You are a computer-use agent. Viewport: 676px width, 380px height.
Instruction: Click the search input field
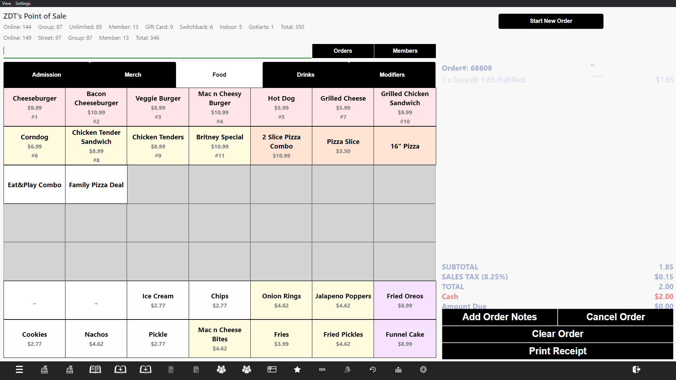click(x=157, y=51)
